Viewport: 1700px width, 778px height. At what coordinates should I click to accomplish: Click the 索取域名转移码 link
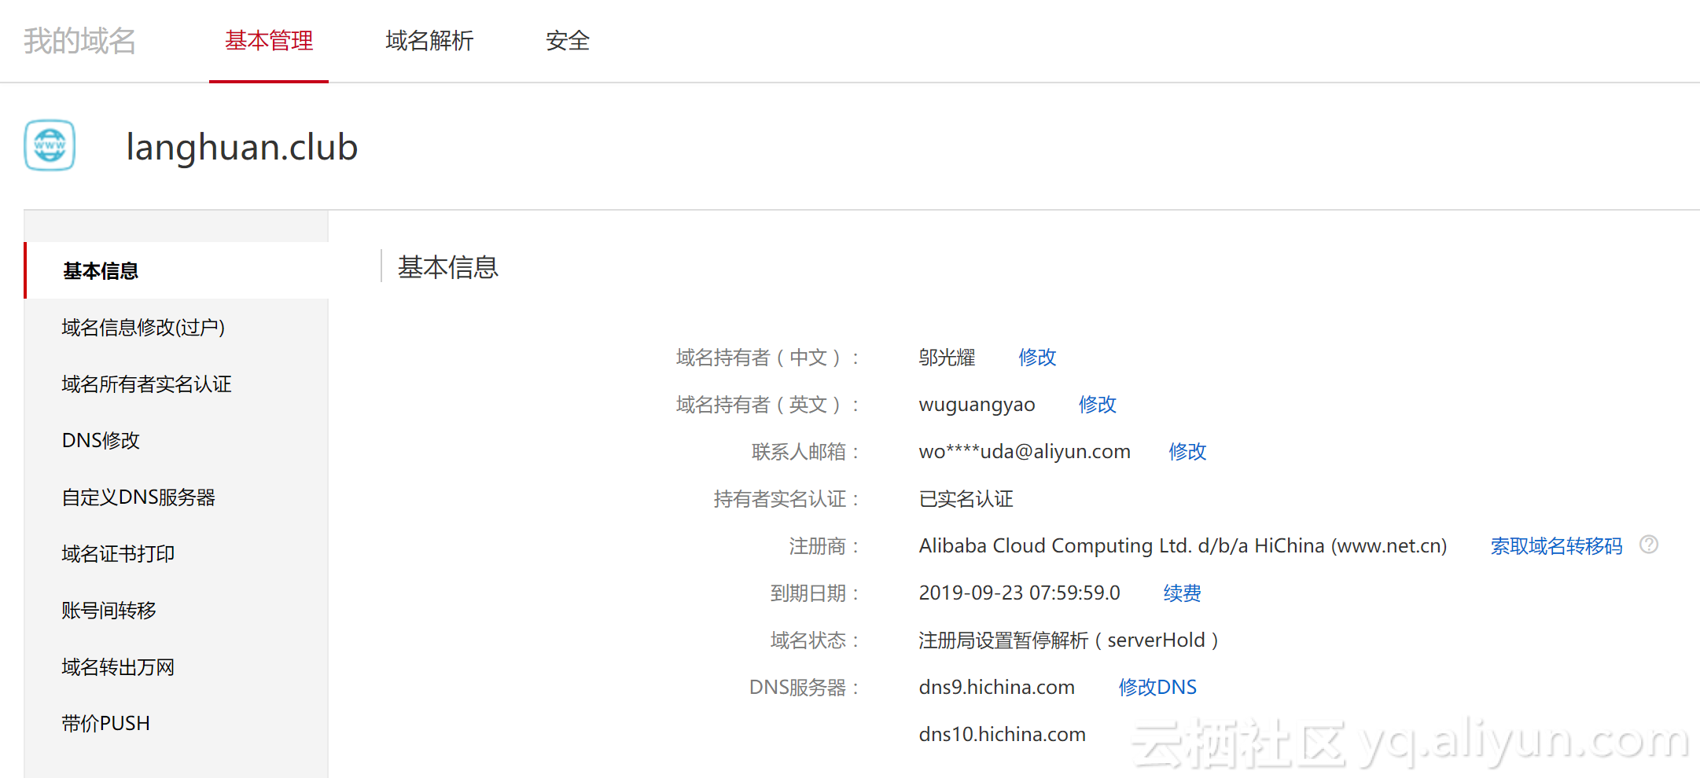tap(1556, 546)
